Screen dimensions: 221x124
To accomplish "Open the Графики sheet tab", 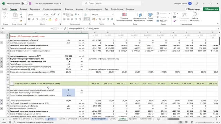I will click(x=133, y=119).
